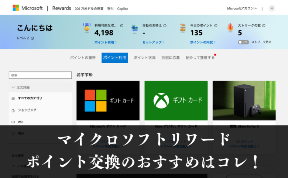Open the Xbox Series X console thumbnail
The image size is (288, 178).
[x=244, y=100]
